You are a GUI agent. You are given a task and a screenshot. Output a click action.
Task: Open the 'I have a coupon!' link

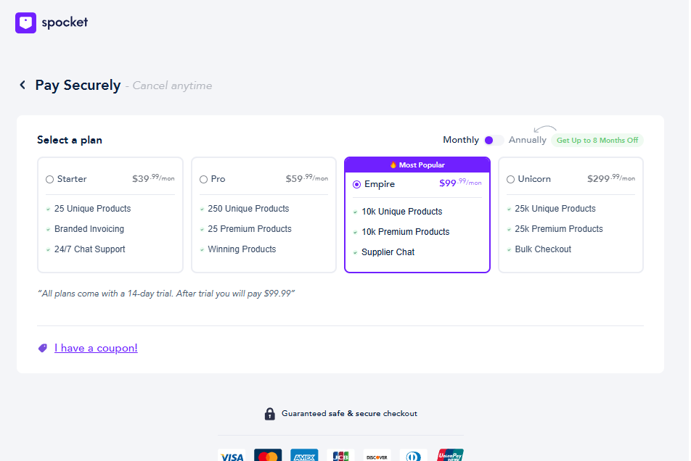(96, 348)
